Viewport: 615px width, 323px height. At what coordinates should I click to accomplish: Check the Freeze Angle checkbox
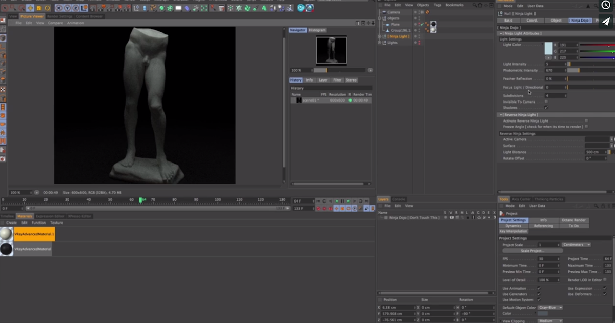point(586,127)
